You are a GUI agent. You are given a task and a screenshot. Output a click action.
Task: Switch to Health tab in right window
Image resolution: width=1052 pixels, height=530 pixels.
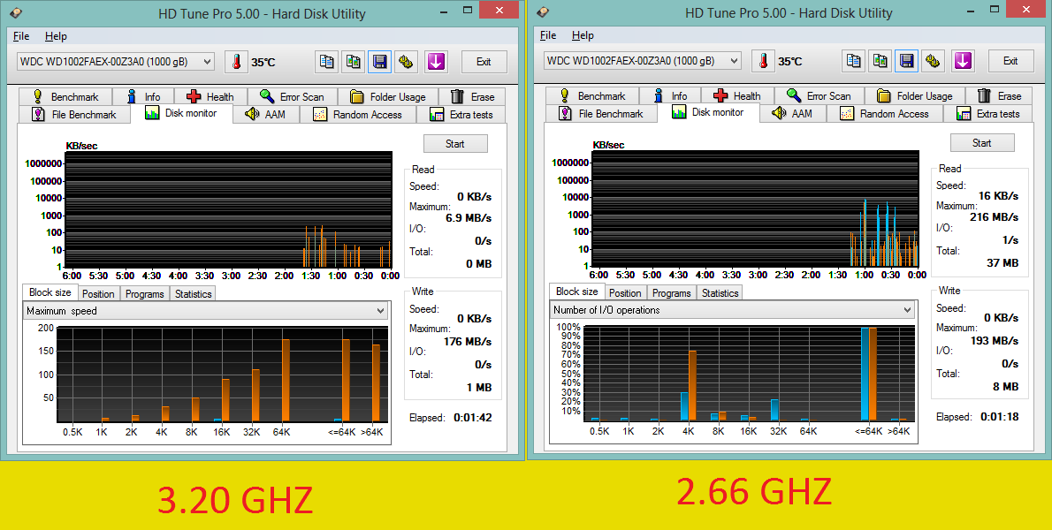pyautogui.click(x=736, y=95)
